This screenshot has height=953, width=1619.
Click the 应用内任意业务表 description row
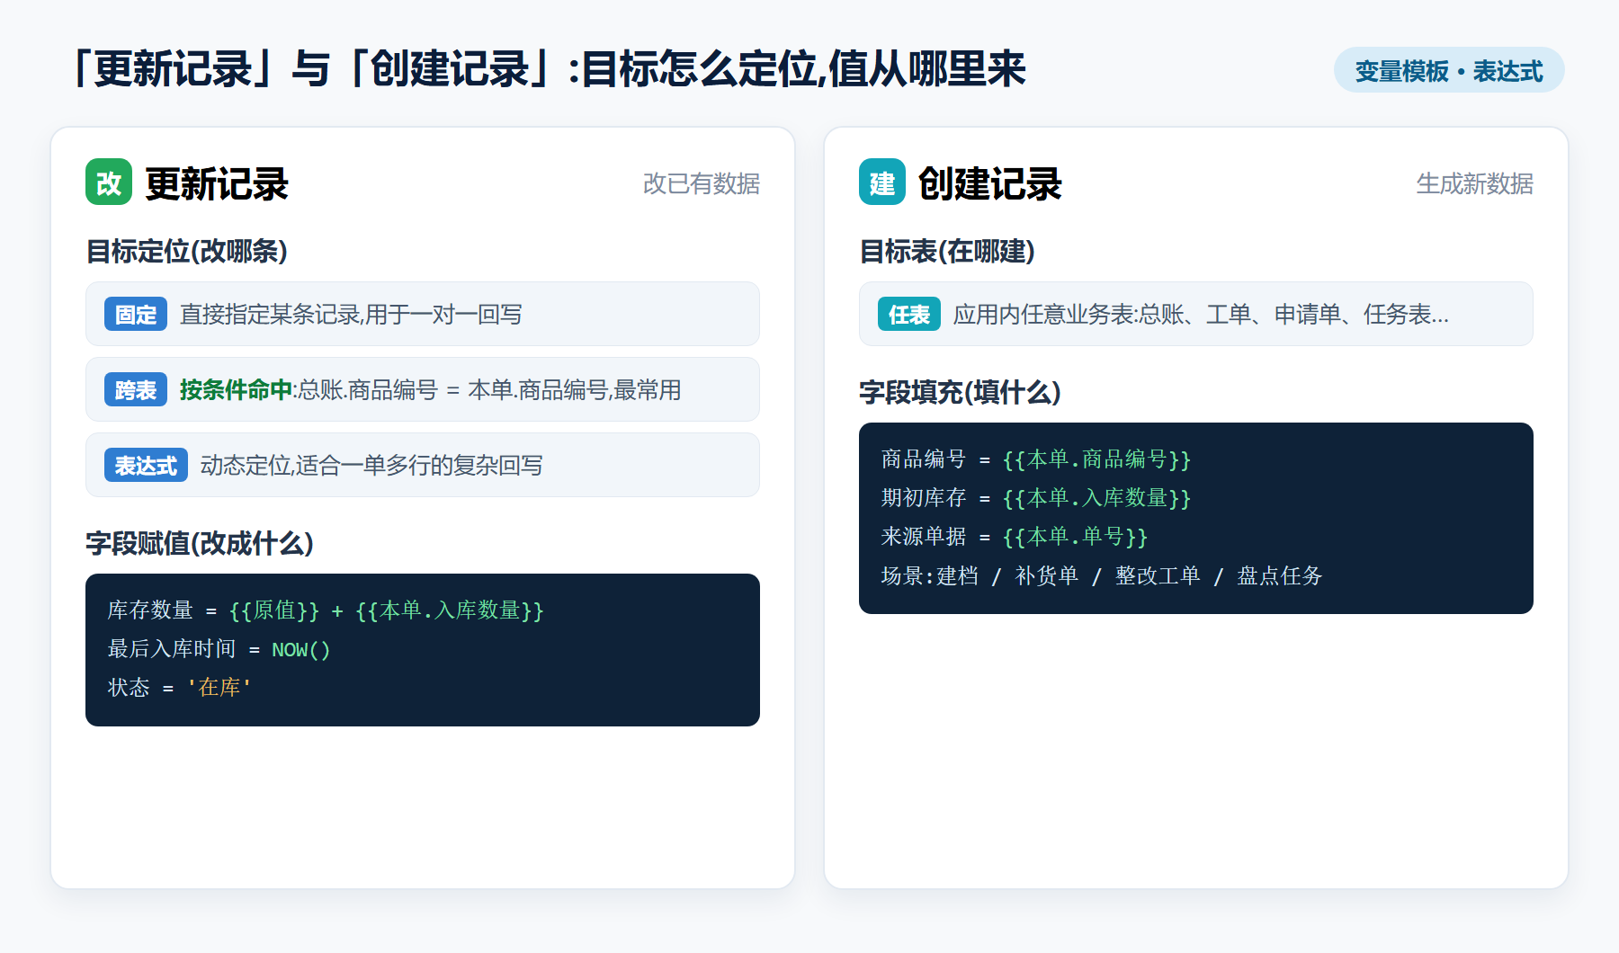[x=1196, y=314]
